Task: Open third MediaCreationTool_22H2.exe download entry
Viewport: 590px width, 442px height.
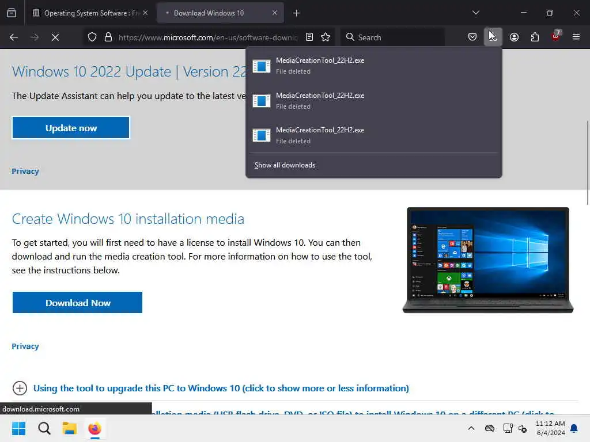Action: tap(373, 135)
